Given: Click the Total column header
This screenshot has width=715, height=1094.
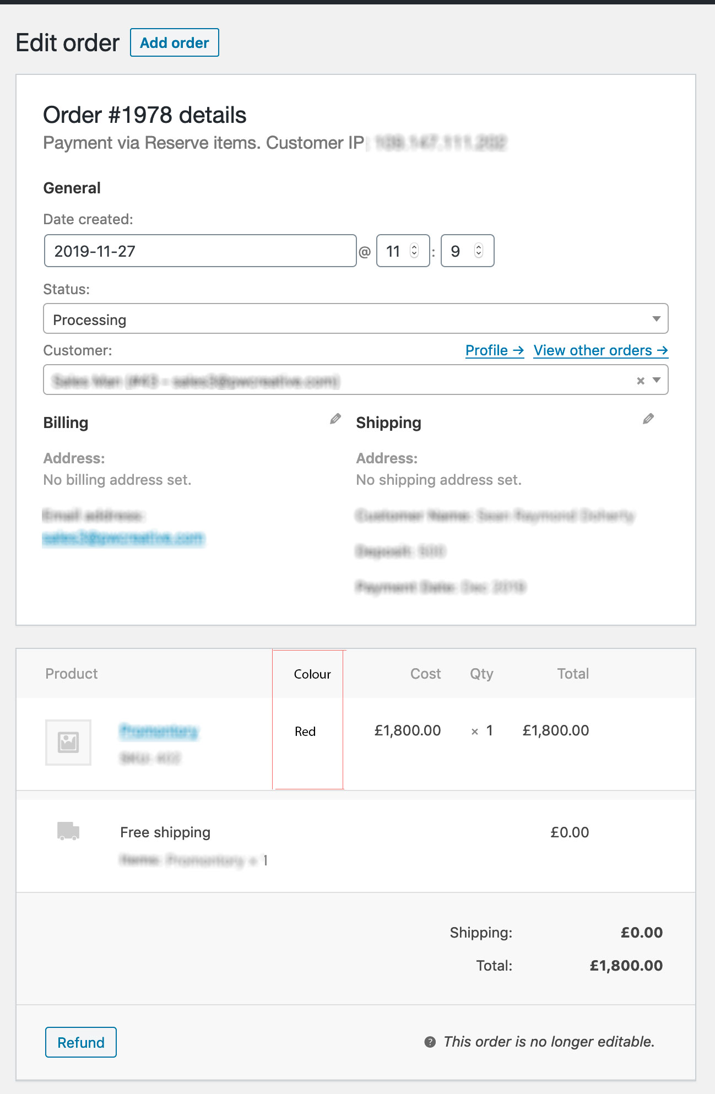Looking at the screenshot, I should pos(573,674).
